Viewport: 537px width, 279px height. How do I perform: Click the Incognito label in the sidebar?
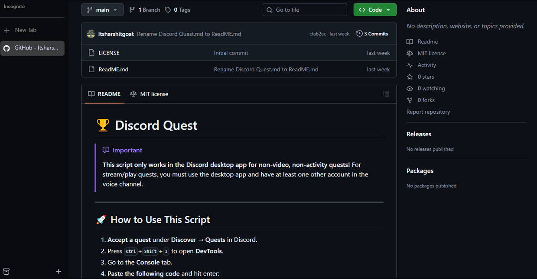[14, 6]
